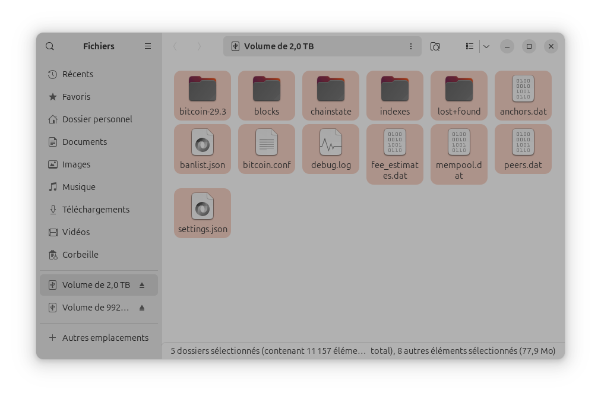Toggle list view layout
601x399 pixels.
pos(470,46)
